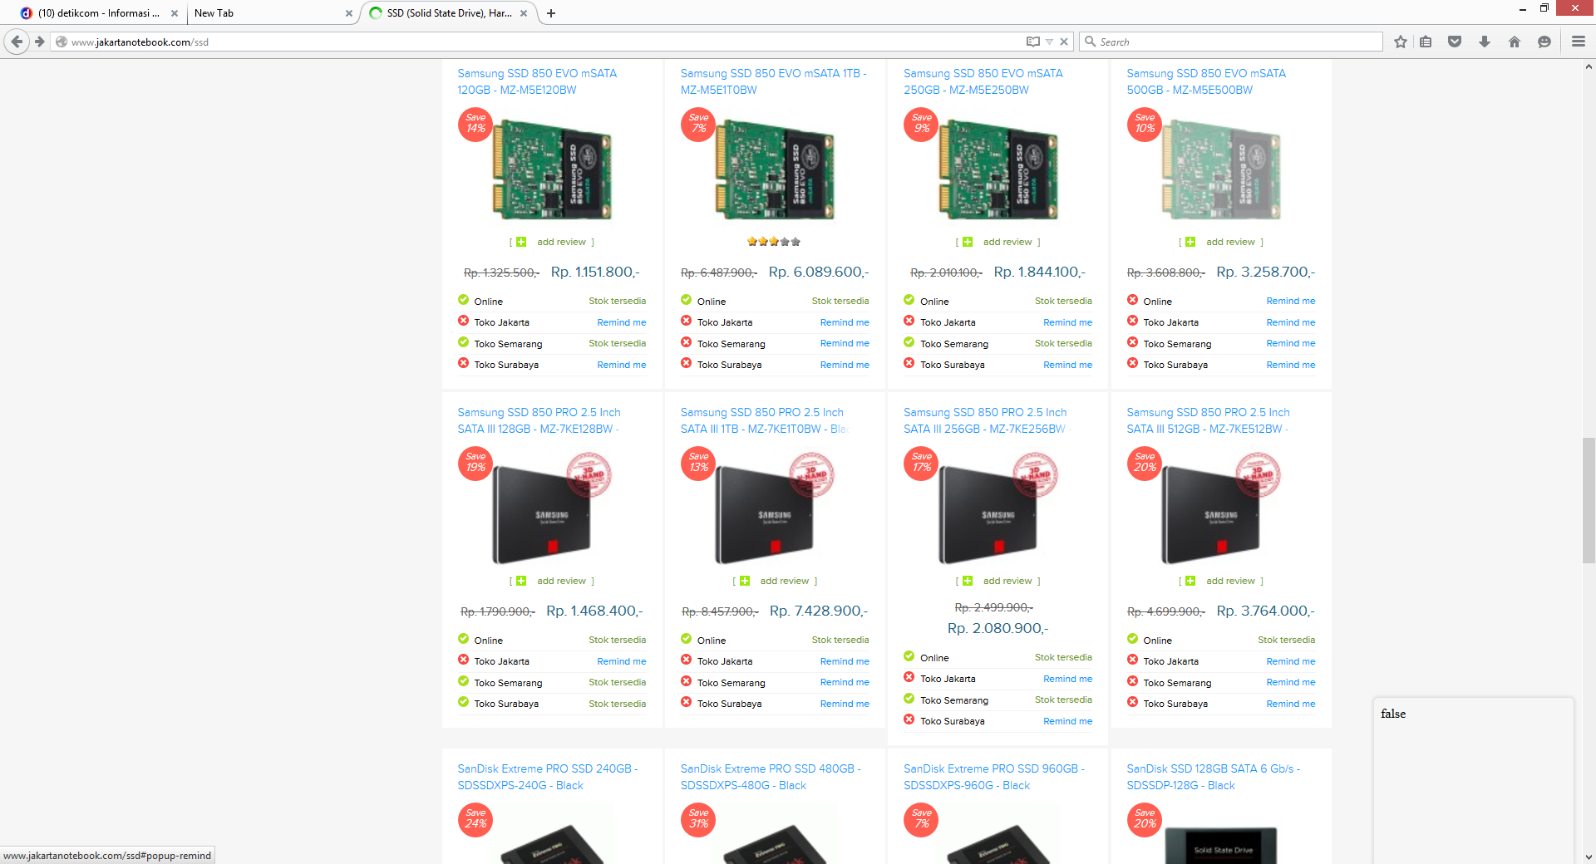
Task: Open the Firefox hamburger menu
Action: tap(1578, 42)
